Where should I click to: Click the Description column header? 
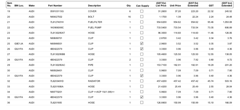tap(94, 6)
